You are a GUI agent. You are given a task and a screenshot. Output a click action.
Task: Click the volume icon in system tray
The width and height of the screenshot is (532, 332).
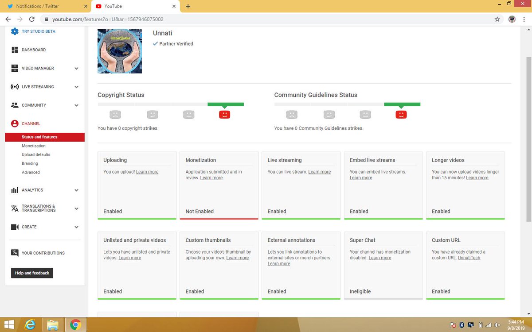pos(497,325)
